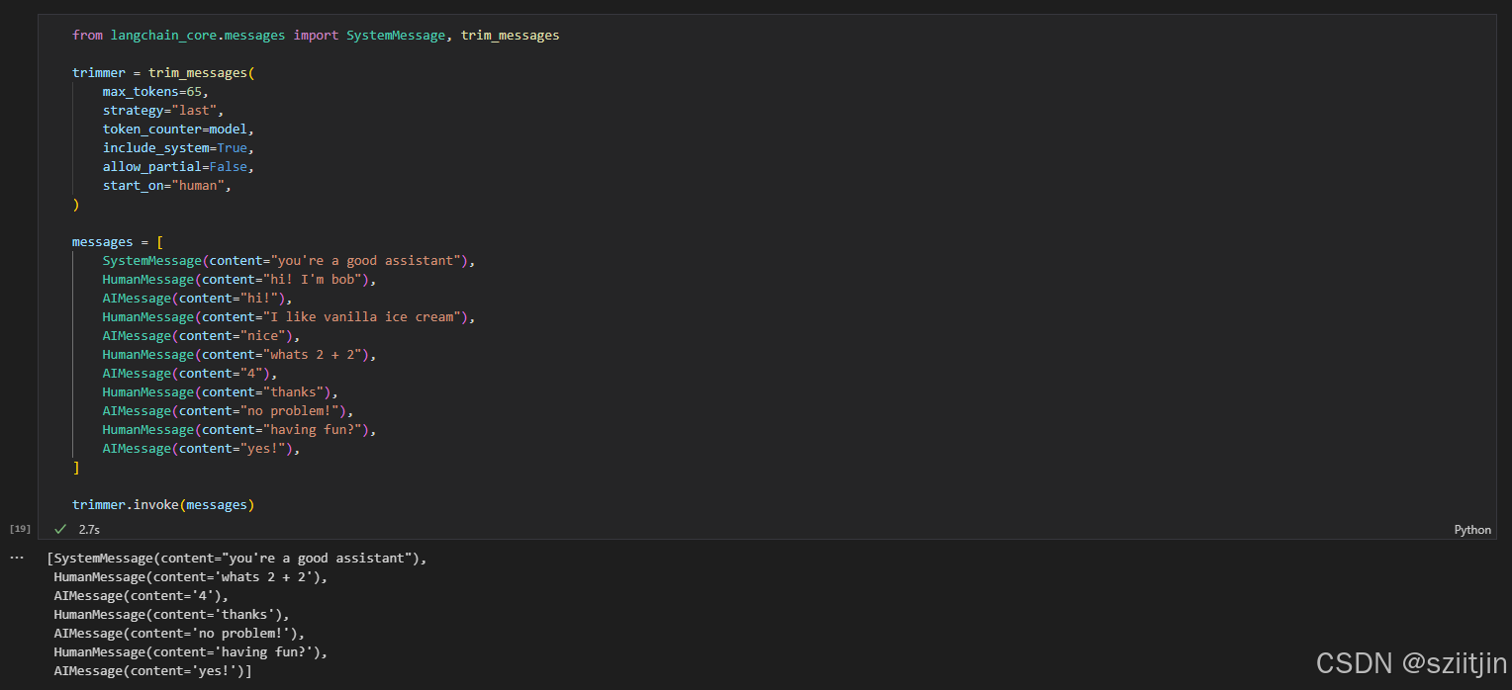Click the SystemMessage line in messages list
Image resolution: width=1512 pixels, height=690 pixels.
point(288,261)
